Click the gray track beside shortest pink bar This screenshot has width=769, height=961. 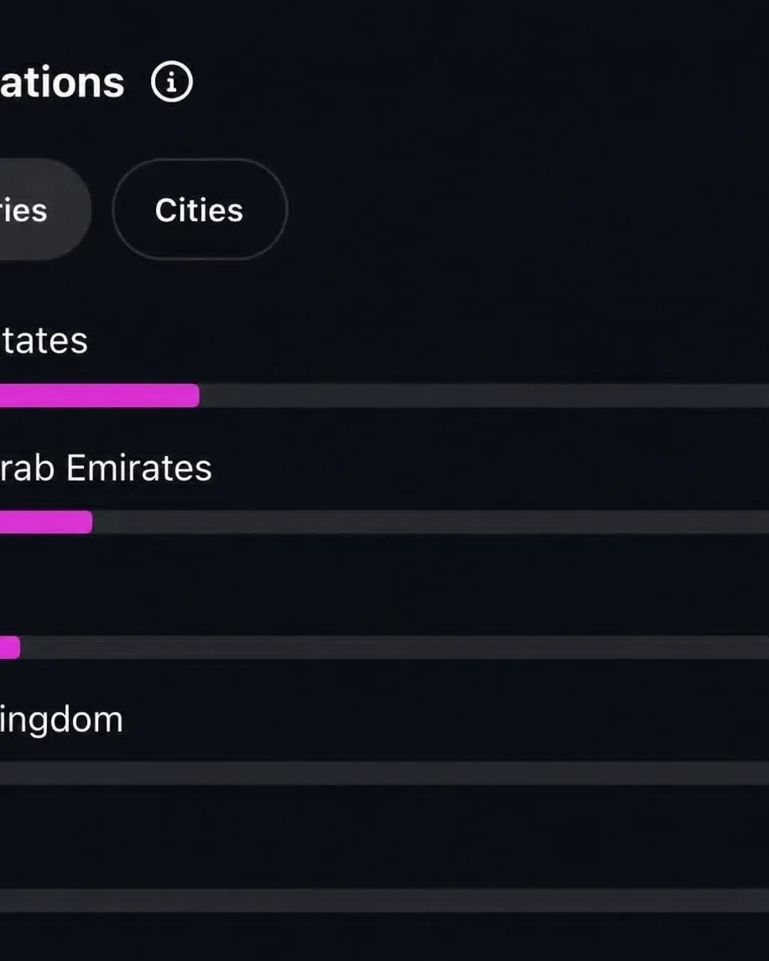point(395,647)
